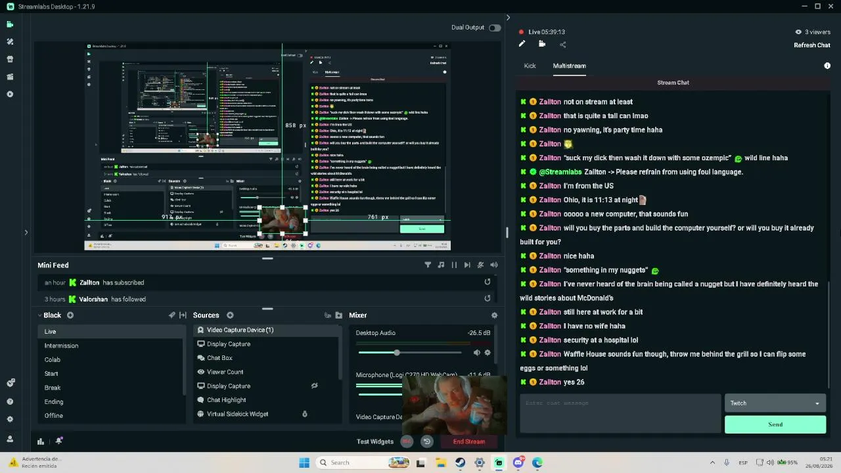Open the Twitch chat platform dropdown

click(x=775, y=403)
